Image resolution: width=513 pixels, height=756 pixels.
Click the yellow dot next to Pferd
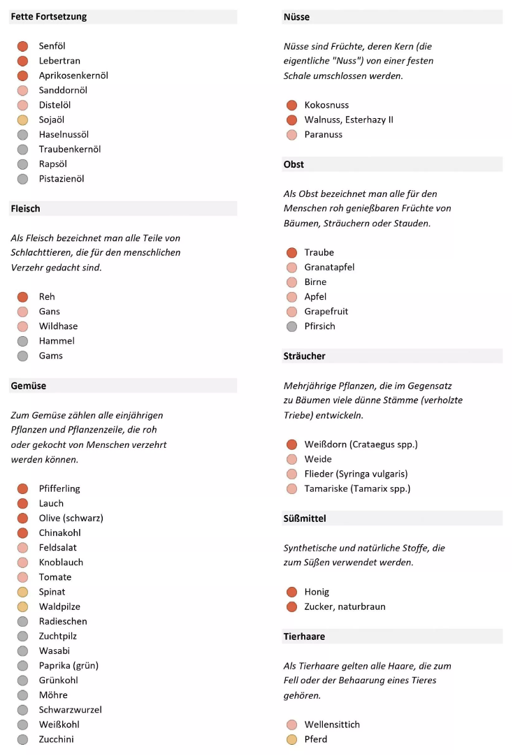click(291, 739)
